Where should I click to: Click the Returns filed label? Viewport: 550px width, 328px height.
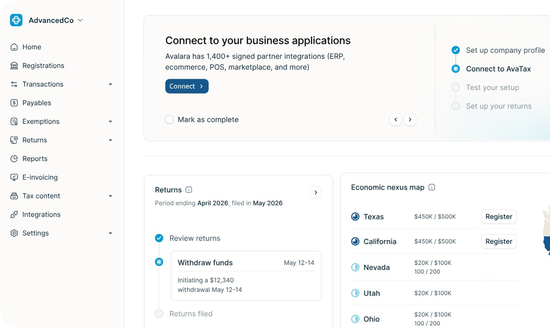pyautogui.click(x=191, y=314)
